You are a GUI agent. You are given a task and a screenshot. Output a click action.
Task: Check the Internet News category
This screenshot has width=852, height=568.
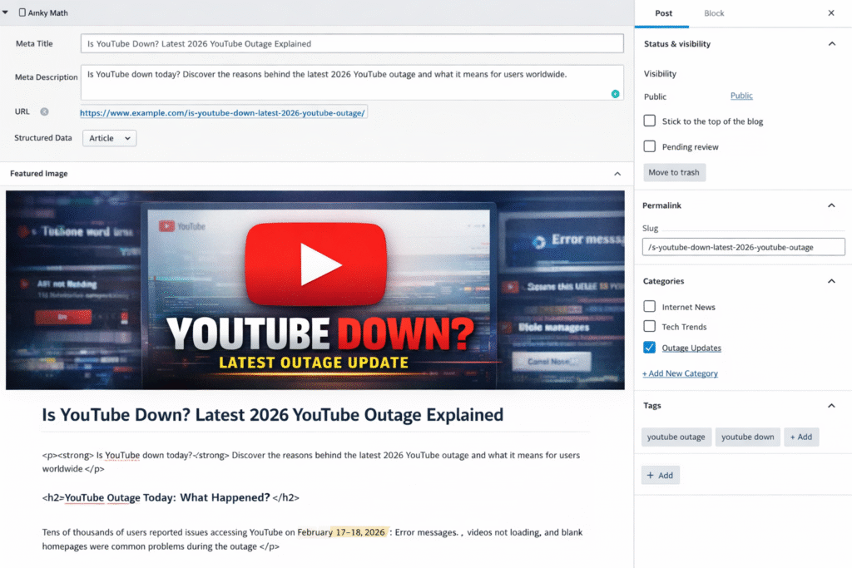pos(649,306)
